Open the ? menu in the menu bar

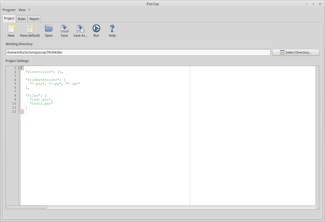(x=29, y=10)
